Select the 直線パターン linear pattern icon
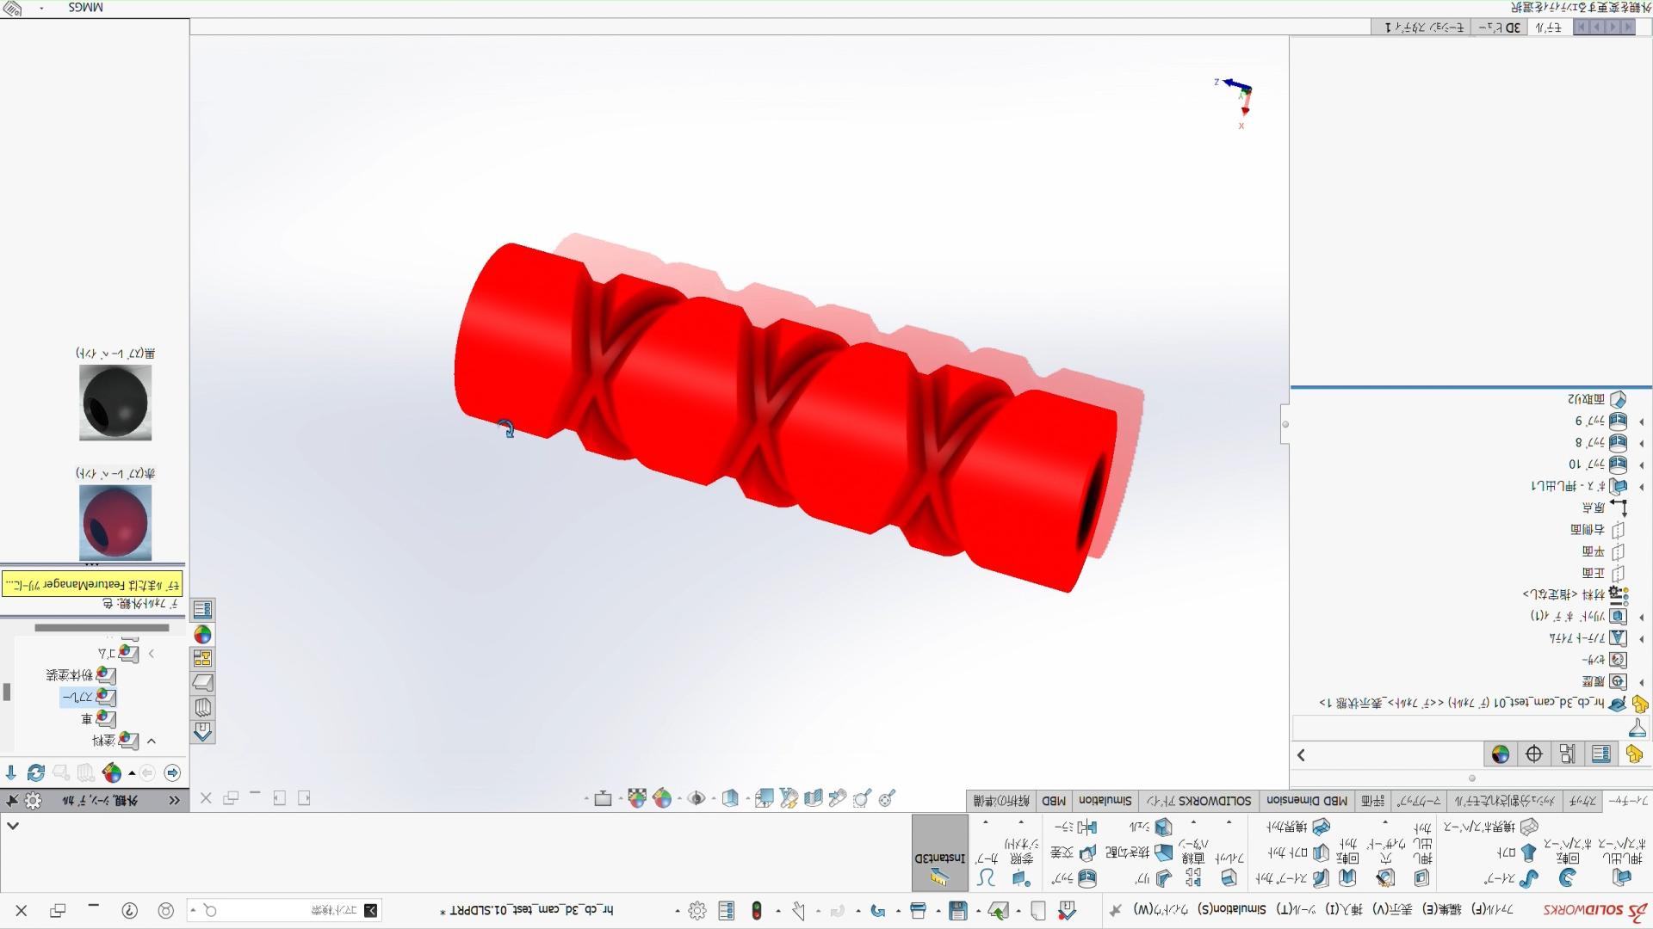This screenshot has height=929, width=1653. [x=1193, y=877]
